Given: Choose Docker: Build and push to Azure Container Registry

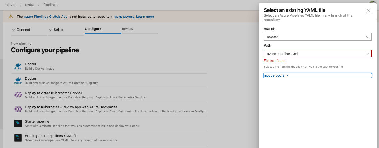Looking at the screenshot, I should 109,81.
